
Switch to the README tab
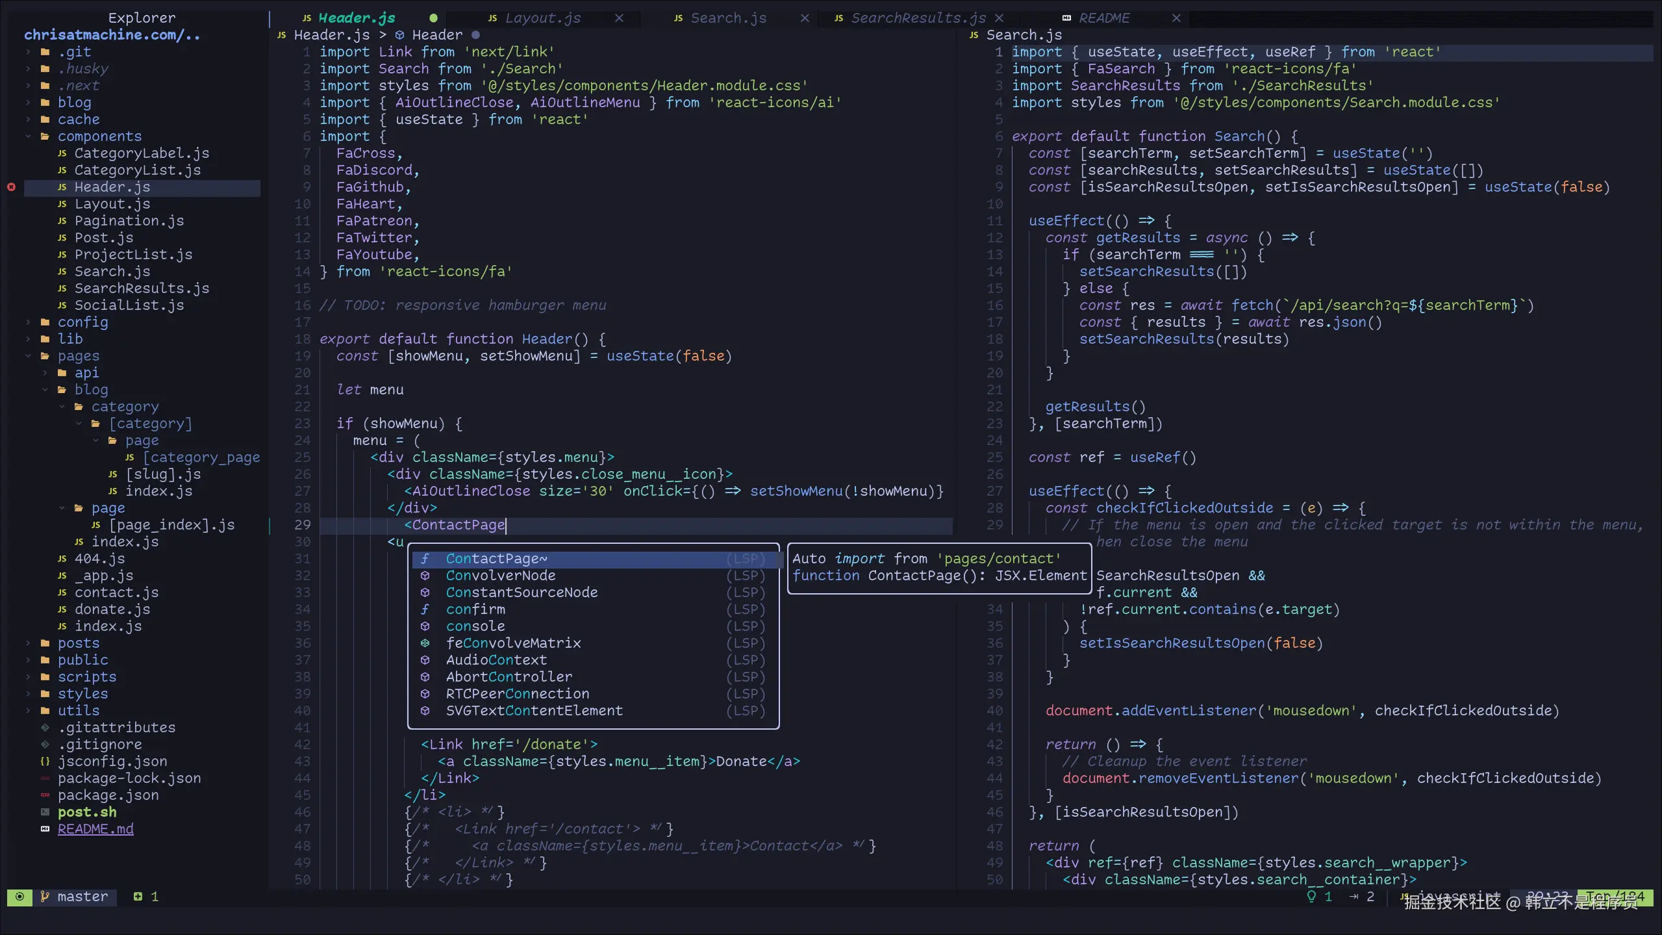pos(1103,18)
